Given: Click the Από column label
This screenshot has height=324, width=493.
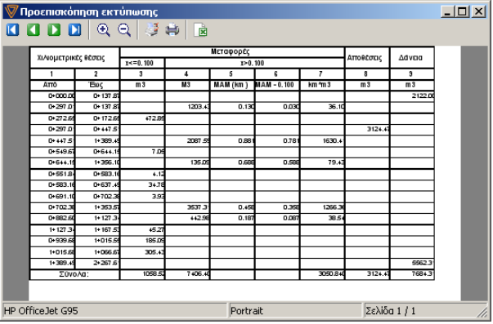Looking at the screenshot, I should point(50,85).
